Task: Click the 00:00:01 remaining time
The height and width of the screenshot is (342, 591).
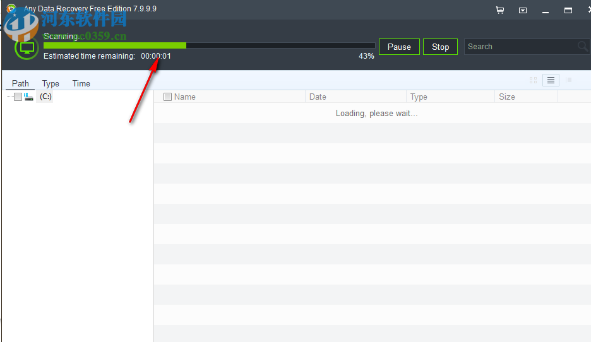Action: point(156,56)
